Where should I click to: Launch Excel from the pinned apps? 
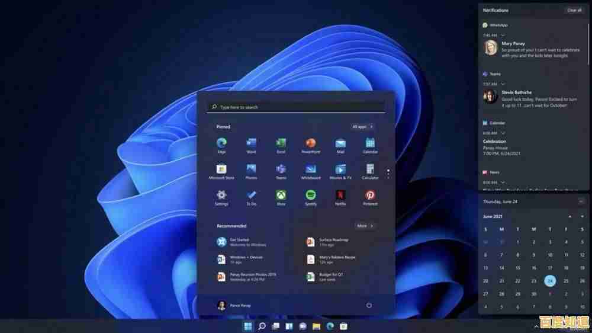pos(281,143)
